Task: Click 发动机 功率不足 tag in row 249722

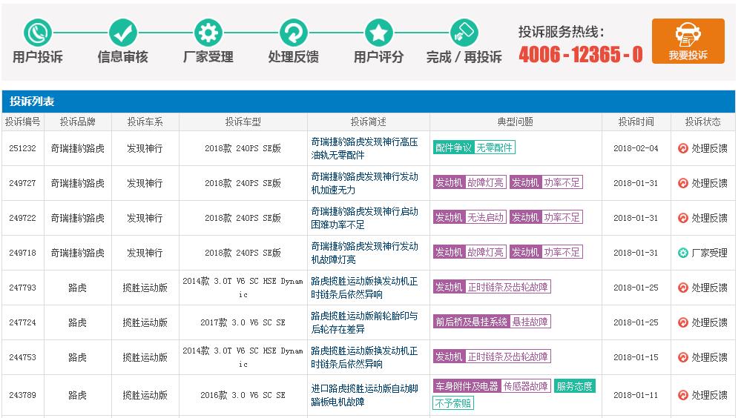Action: [546, 217]
